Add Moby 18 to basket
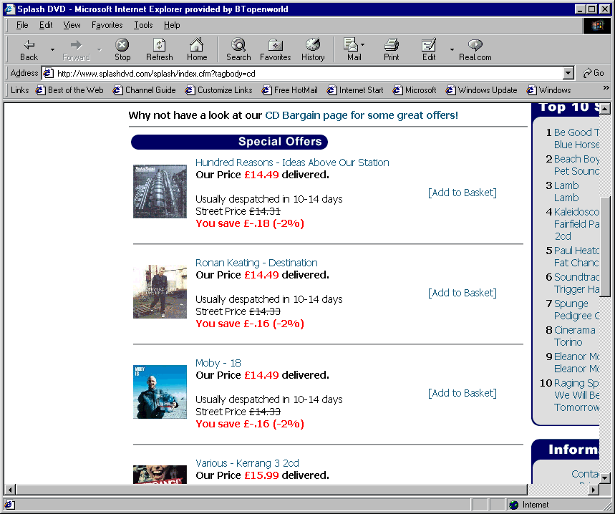Image resolution: width=615 pixels, height=514 pixels. (462, 393)
